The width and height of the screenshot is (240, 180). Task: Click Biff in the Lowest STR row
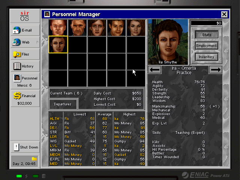[x=67, y=132]
